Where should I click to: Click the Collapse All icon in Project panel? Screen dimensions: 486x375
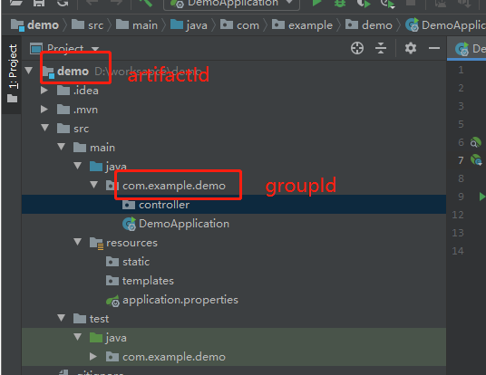381,48
